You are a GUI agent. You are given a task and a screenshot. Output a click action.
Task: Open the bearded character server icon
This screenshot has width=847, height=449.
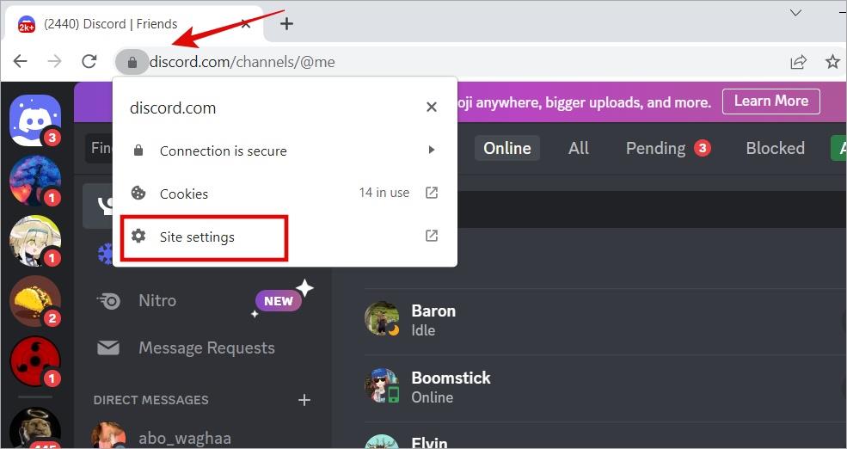[35, 428]
